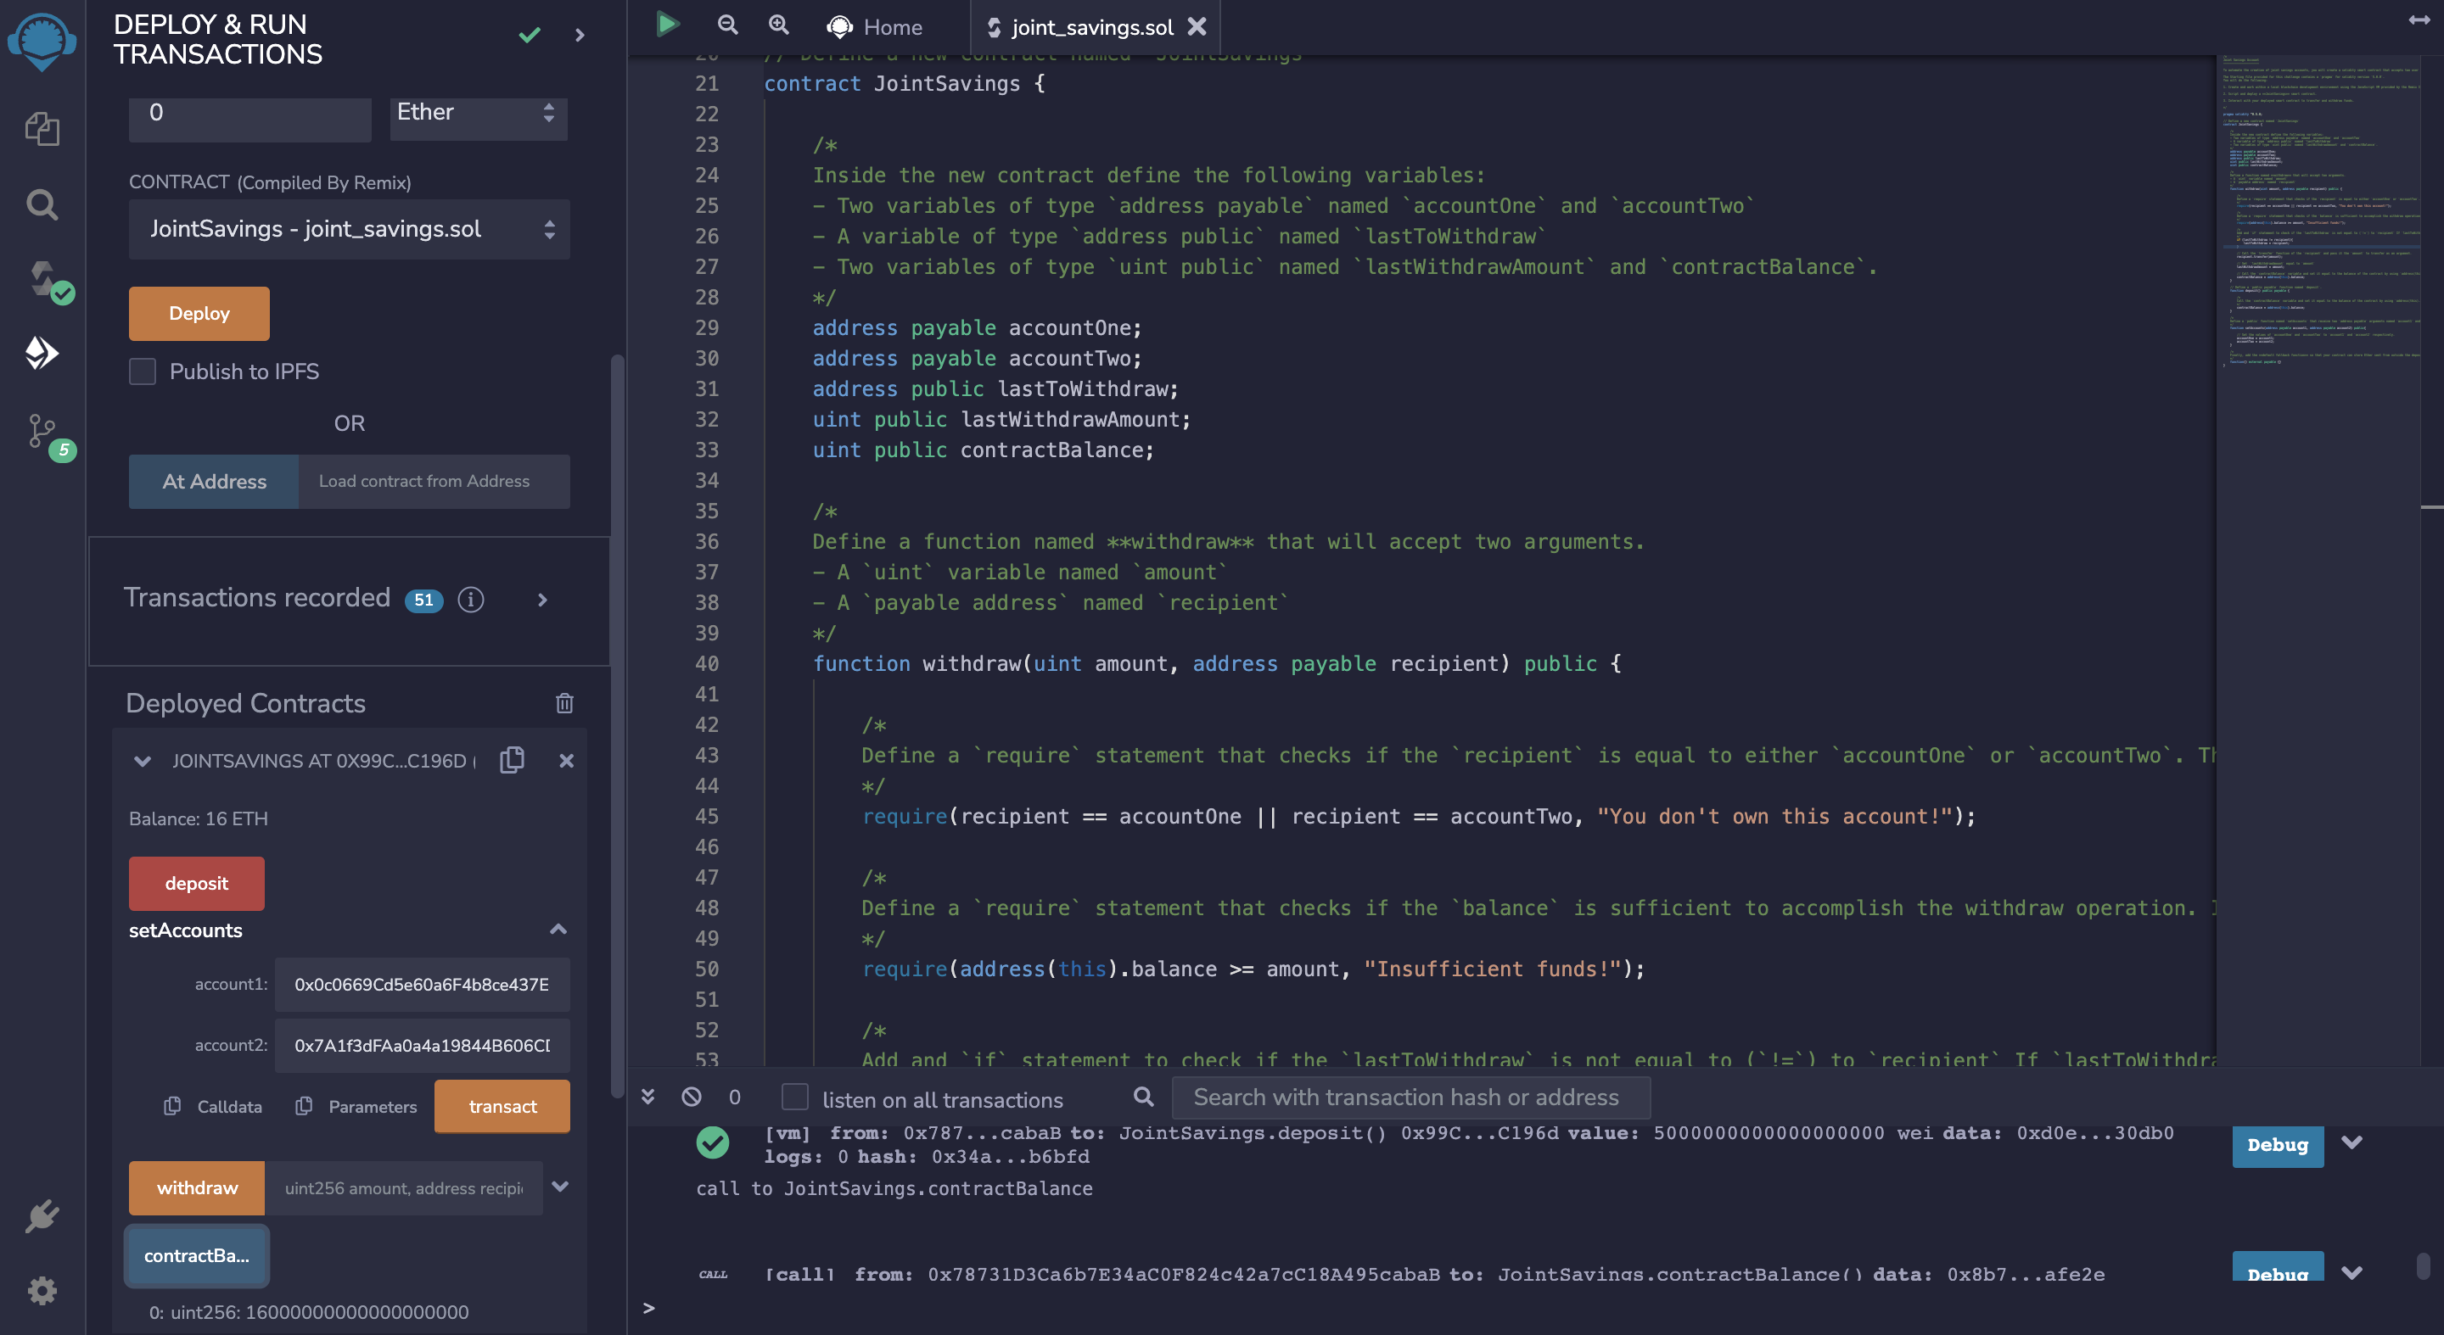This screenshot has height=1335, width=2444.
Task: Open the File explorer sidebar icon
Action: pyautogui.click(x=42, y=130)
